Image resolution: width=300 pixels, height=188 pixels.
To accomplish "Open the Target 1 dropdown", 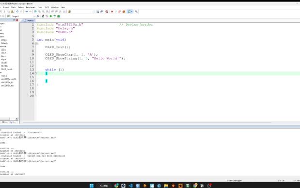I will (x=23, y=17).
